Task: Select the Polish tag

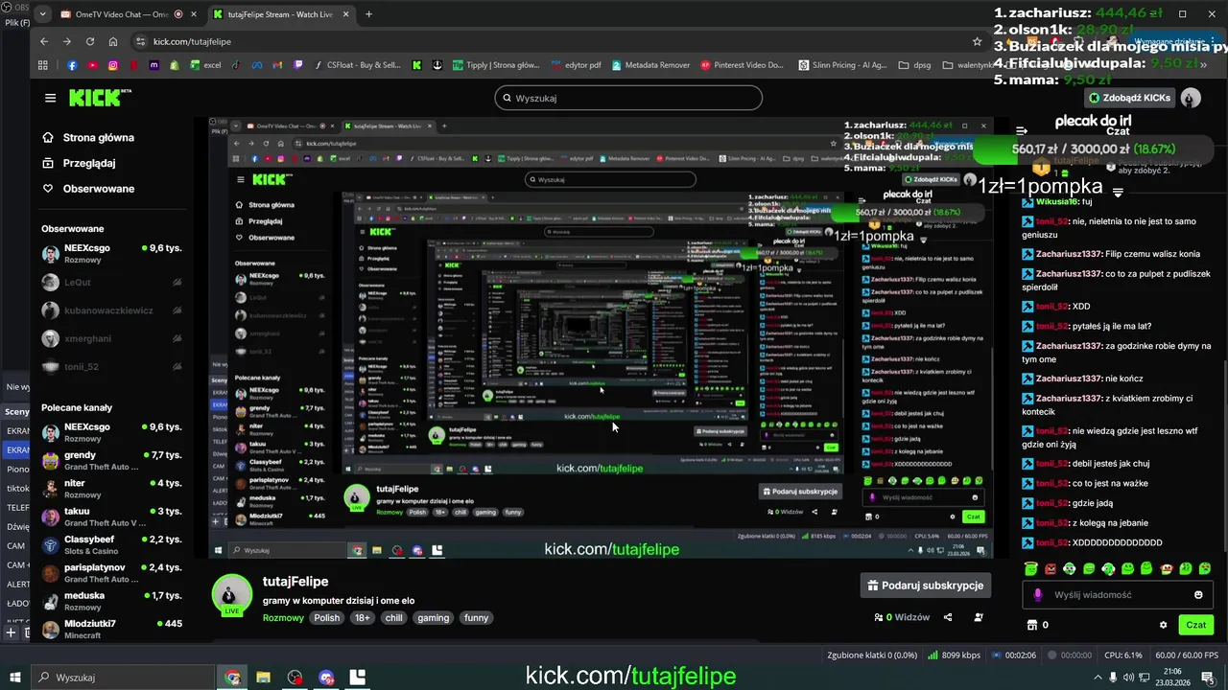Action: click(x=327, y=618)
